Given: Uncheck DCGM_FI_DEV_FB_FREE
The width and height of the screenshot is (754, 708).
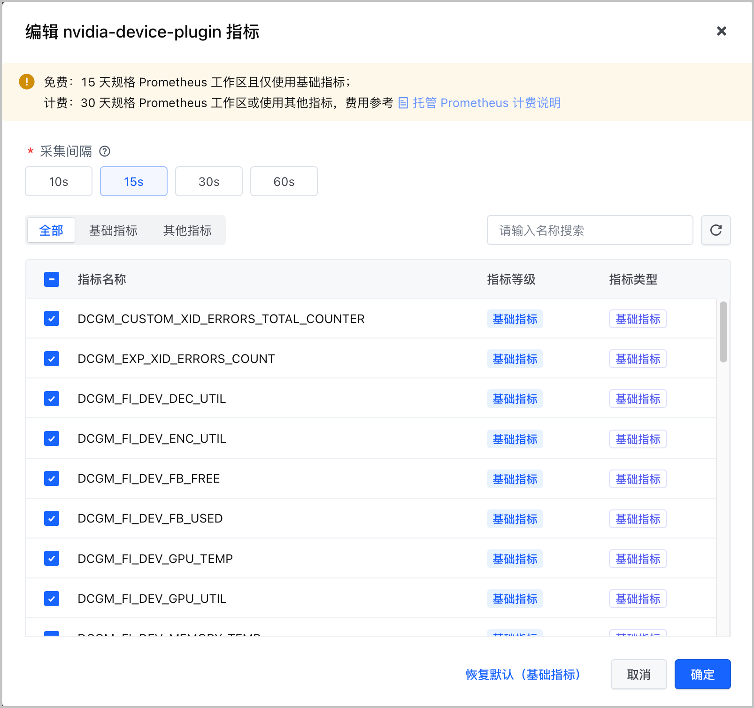Looking at the screenshot, I should (x=52, y=478).
